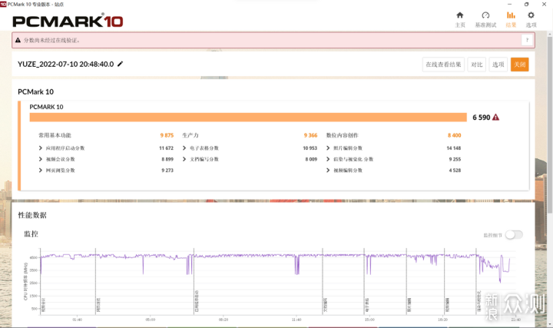Click the result name YUZE_2022-07-10 20:48:40.0
This screenshot has height=328, width=553.
coord(65,65)
